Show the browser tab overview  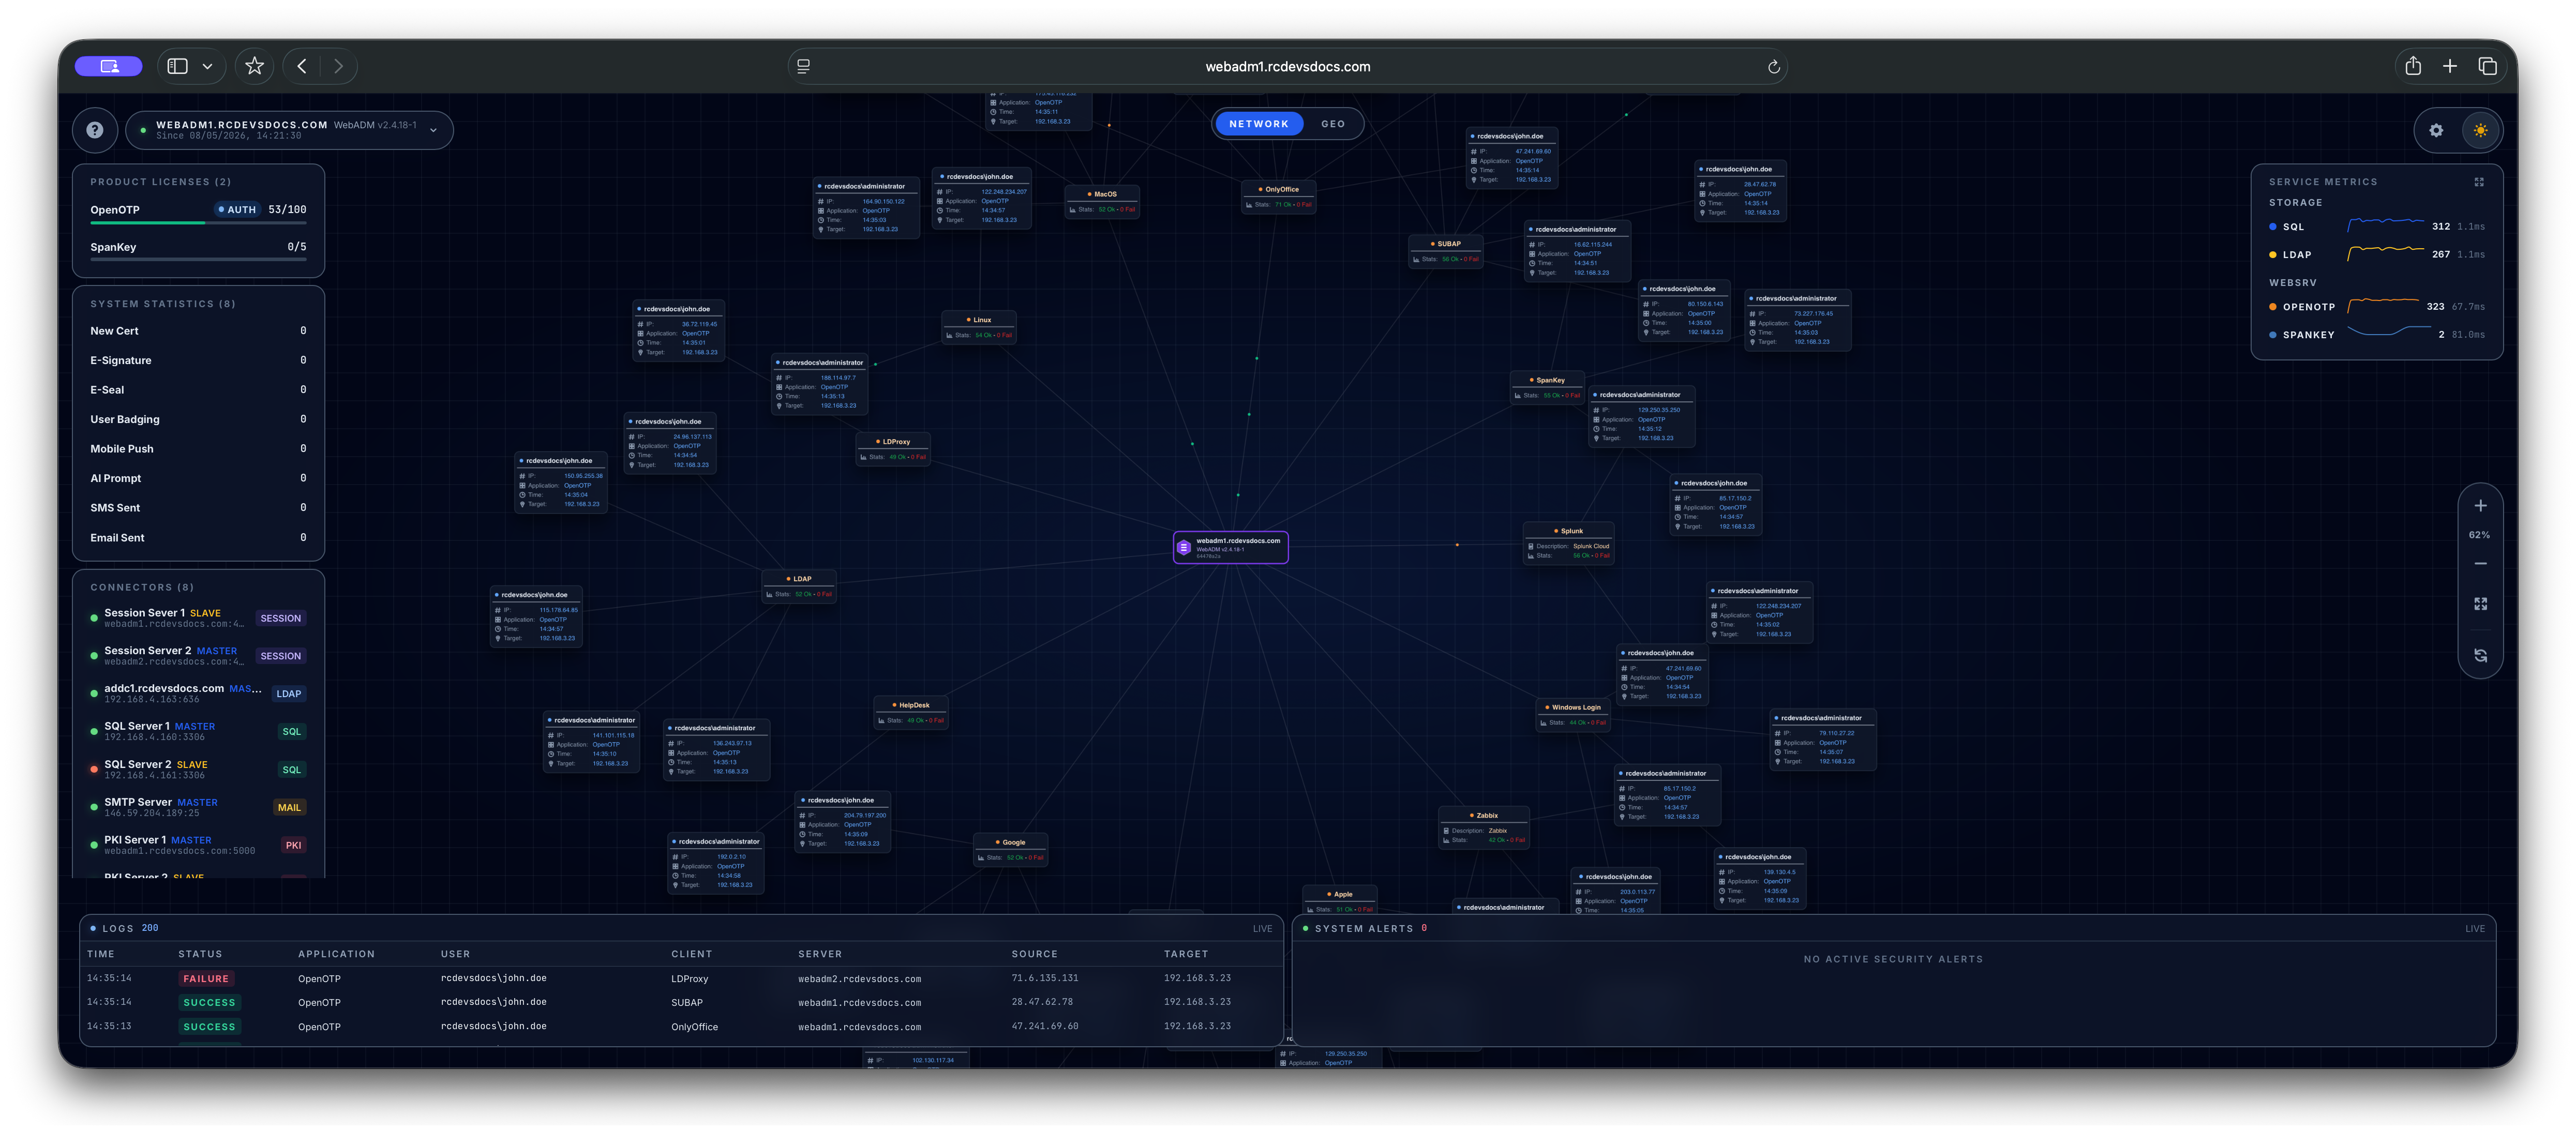point(2488,66)
